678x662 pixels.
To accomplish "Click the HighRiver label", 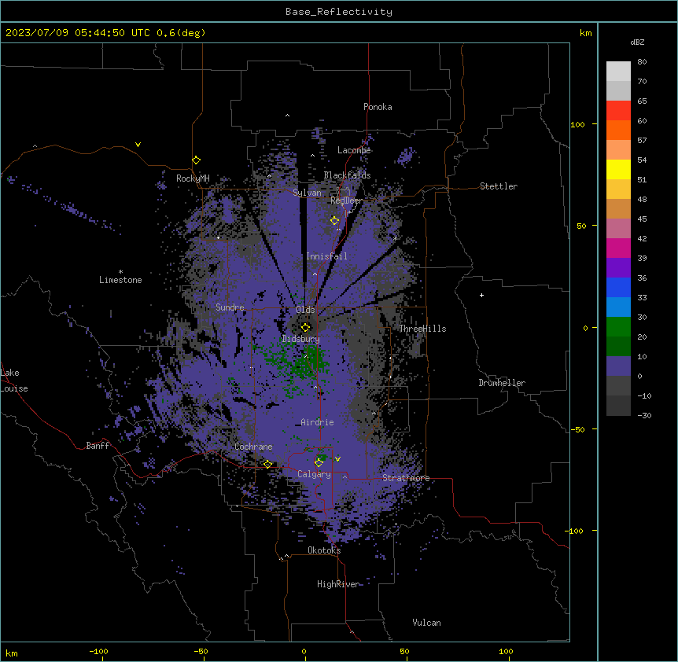I will pos(338,584).
